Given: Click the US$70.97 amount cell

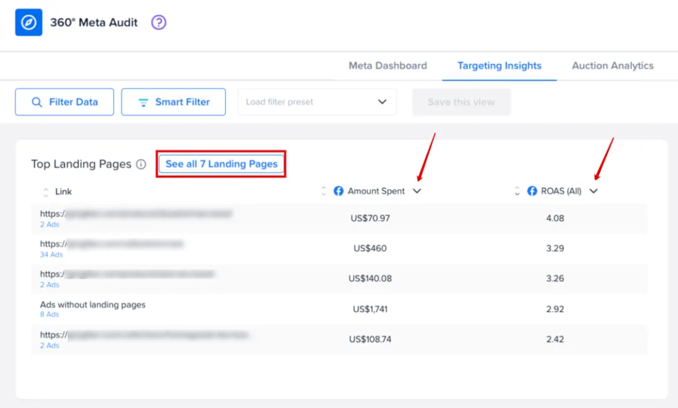Looking at the screenshot, I should pyautogui.click(x=370, y=218).
